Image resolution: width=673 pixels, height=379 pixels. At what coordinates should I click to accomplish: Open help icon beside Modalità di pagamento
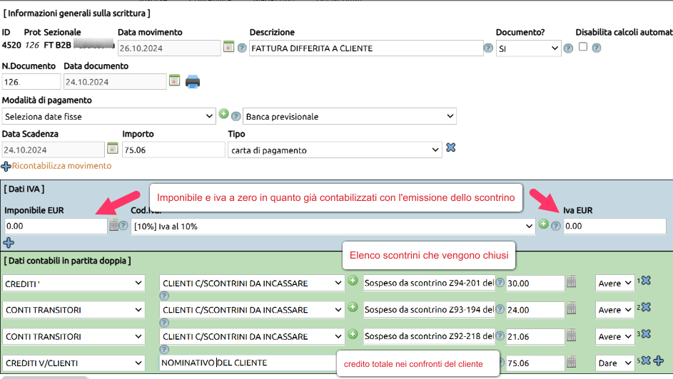click(236, 116)
